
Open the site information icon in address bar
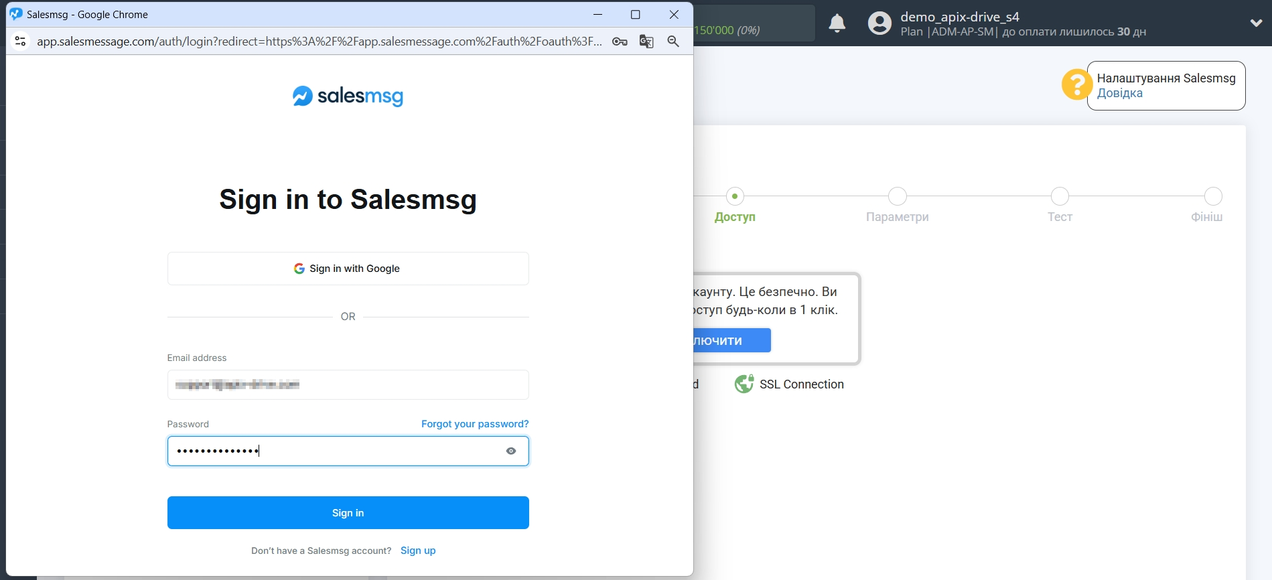point(21,42)
